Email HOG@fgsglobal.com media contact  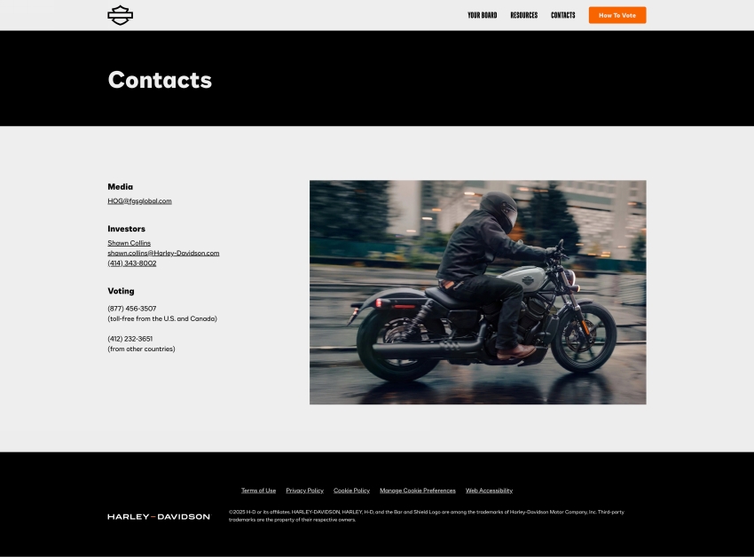[x=139, y=201]
